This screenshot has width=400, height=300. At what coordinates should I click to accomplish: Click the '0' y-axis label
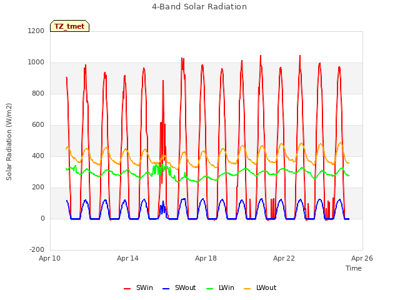point(42,218)
